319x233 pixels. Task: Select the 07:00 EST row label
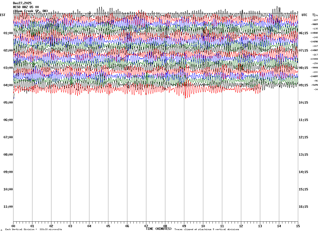tap(8, 137)
